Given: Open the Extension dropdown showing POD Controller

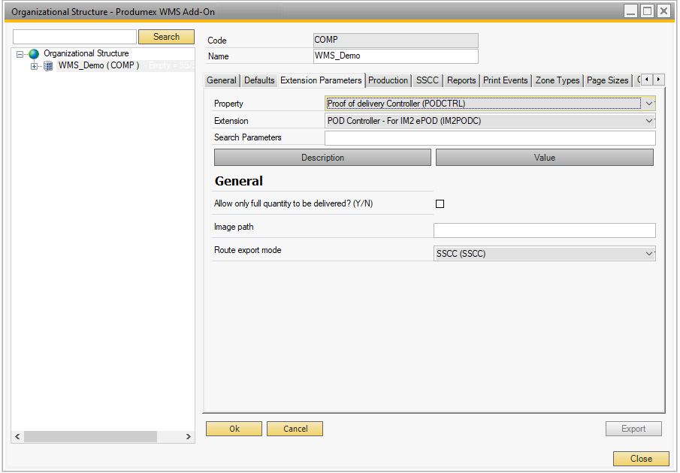Looking at the screenshot, I should tap(649, 120).
